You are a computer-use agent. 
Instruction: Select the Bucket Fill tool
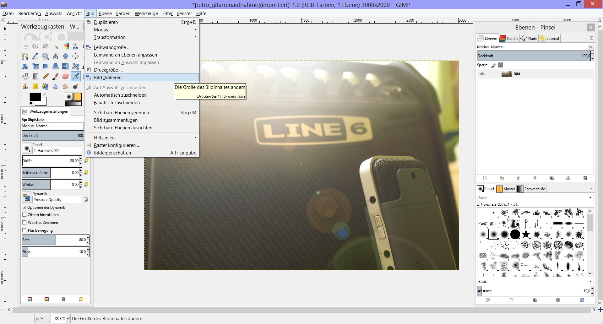[x=25, y=76]
